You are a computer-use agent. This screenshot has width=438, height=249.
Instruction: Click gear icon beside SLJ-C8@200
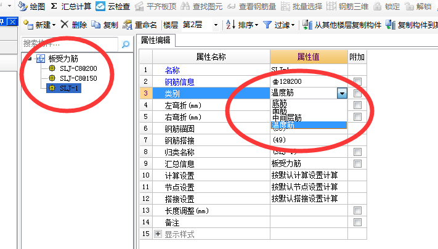click(52, 68)
